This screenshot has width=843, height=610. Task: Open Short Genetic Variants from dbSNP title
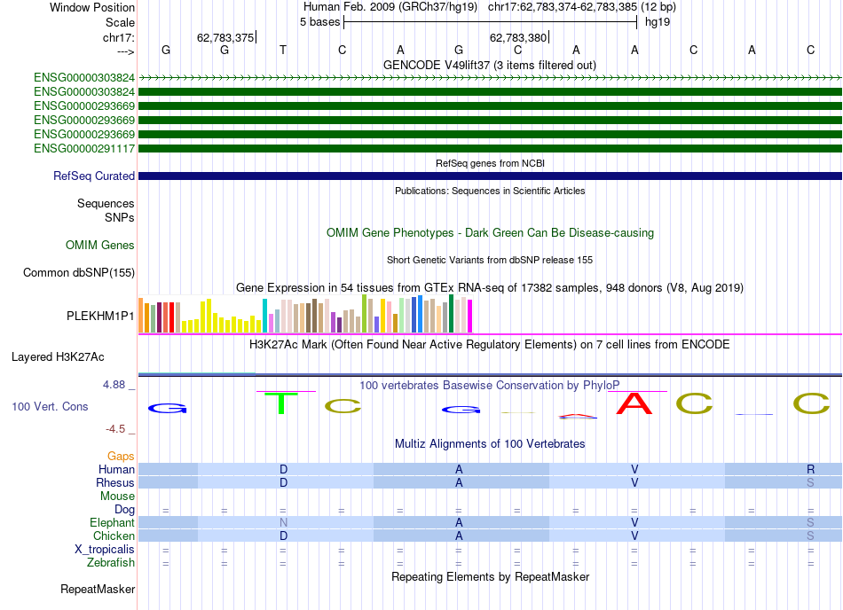pyautogui.click(x=490, y=260)
